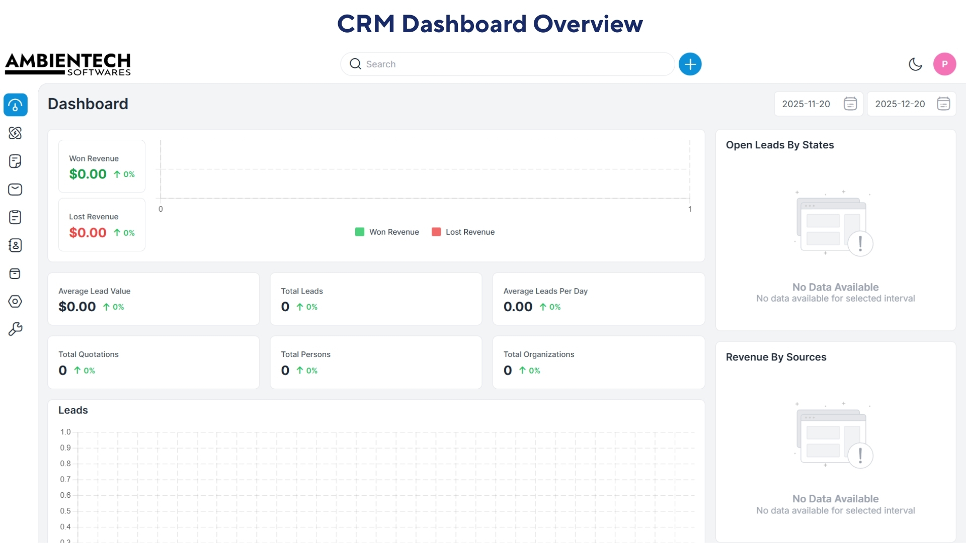The image size is (966, 543).
Task: Select the Dashboard heading section
Action: coord(88,104)
